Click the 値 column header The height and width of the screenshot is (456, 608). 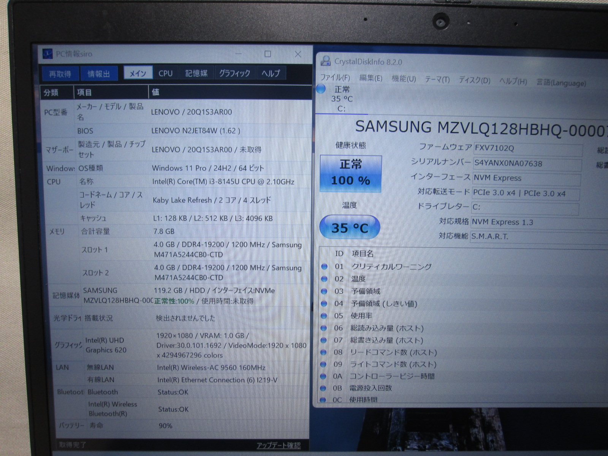[230, 92]
